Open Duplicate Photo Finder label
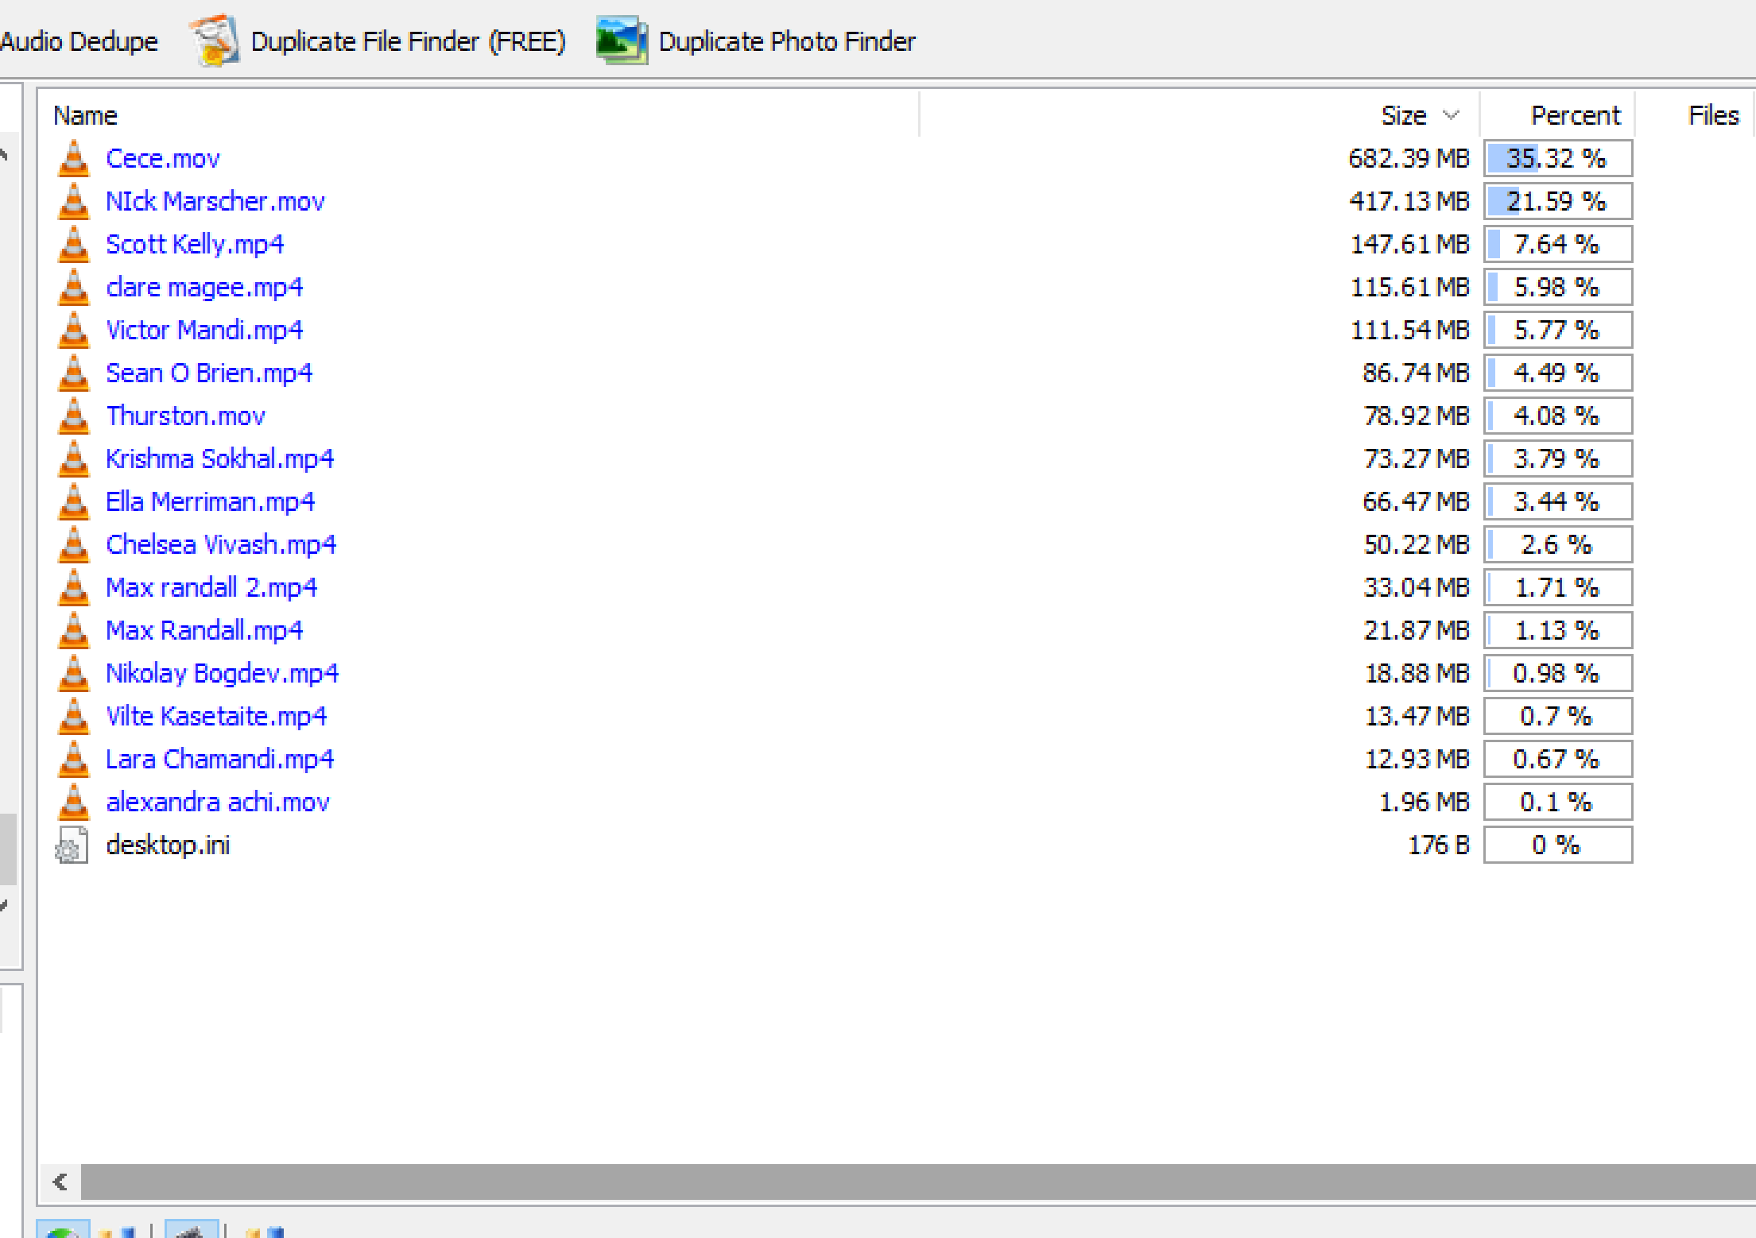This screenshot has width=1756, height=1238. click(x=786, y=41)
